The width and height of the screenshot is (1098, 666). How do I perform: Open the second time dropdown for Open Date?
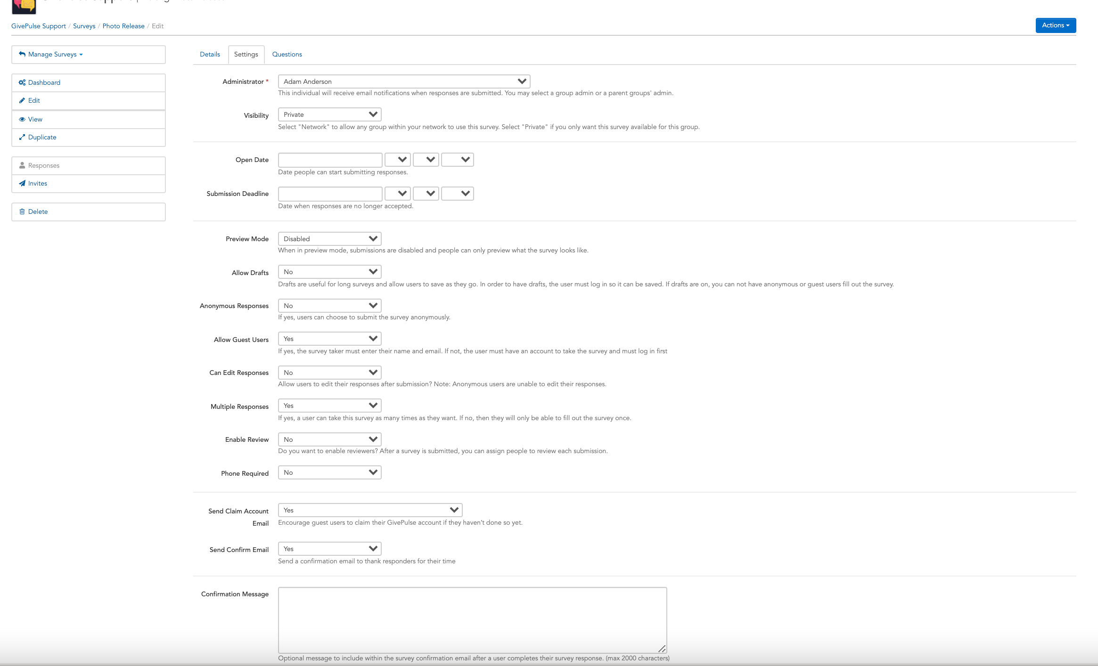tap(426, 160)
